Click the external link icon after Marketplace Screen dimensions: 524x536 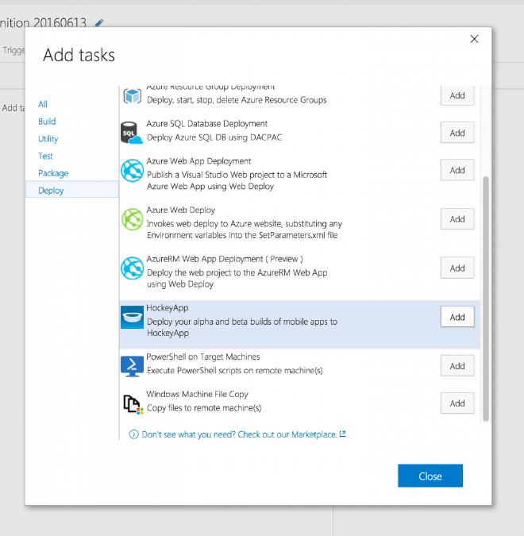[x=342, y=434]
